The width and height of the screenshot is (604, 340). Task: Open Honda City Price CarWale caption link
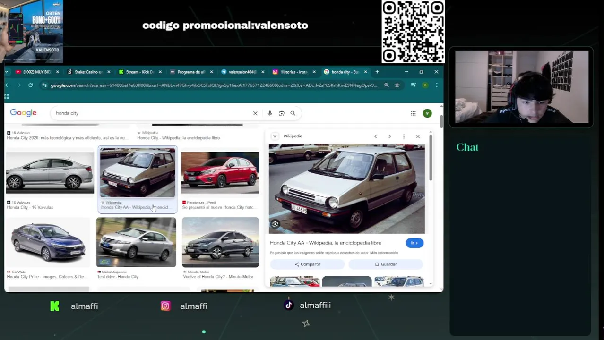tap(45, 277)
